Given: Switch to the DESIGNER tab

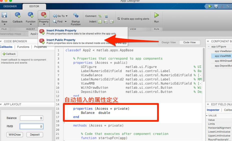Looking at the screenshot, I should click(10, 6).
